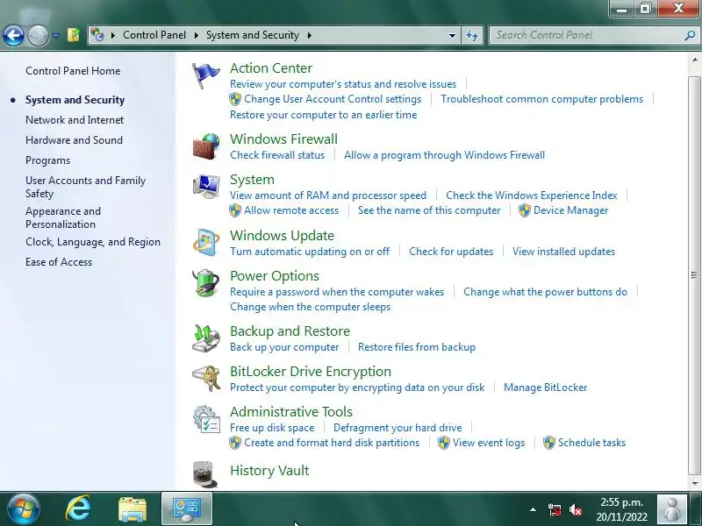The image size is (702, 526).
Task: Select Hardware and Sound category
Action: point(74,140)
